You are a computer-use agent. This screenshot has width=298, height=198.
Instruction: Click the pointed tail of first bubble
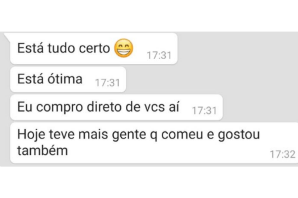click(7, 36)
